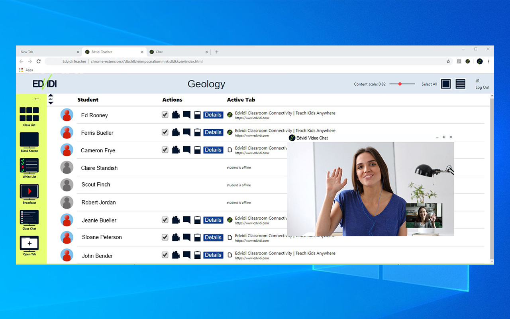
Task: Adjust the Content scale slider handle
Action: pos(400,84)
